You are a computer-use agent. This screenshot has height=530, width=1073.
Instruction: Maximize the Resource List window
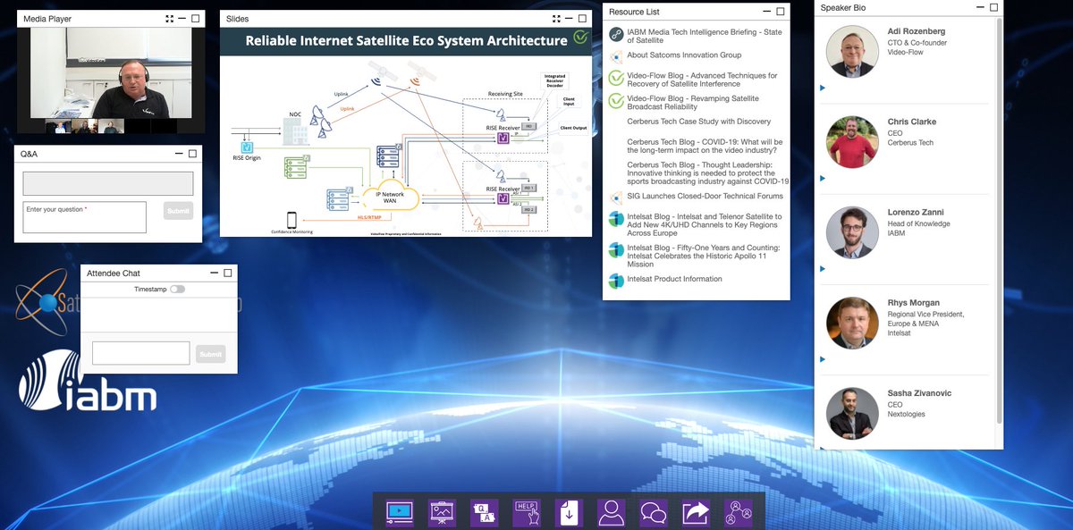tap(781, 12)
